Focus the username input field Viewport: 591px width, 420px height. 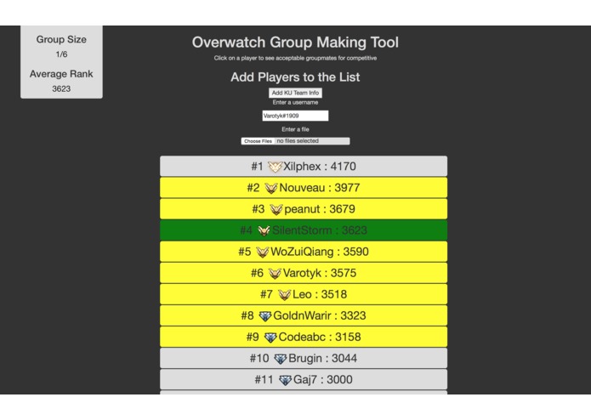point(295,116)
